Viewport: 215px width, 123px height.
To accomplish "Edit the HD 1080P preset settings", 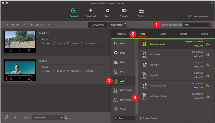I will (x=207, y=54).
